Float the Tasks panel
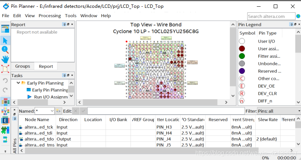This screenshot has width=301, height=160. 68,75
